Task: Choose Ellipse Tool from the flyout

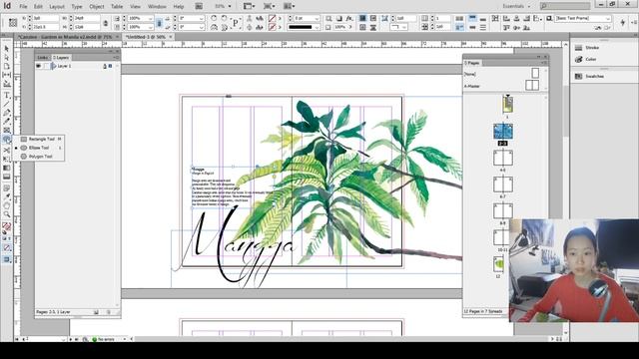Action: [x=39, y=148]
